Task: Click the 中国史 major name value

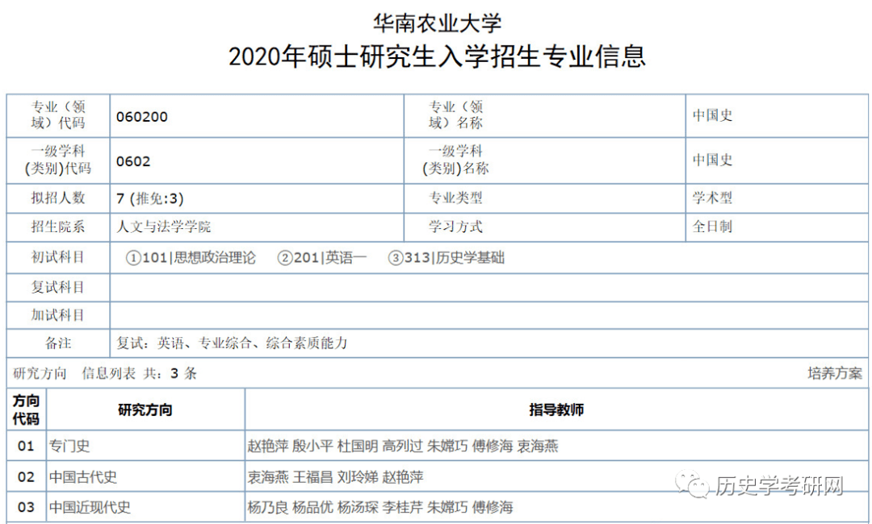Action: click(x=712, y=115)
